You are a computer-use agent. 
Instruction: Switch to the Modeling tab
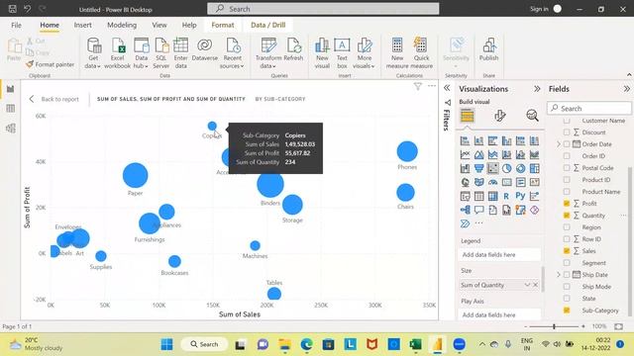(x=122, y=25)
